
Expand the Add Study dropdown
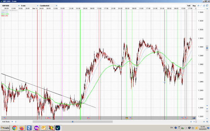[7, 122]
